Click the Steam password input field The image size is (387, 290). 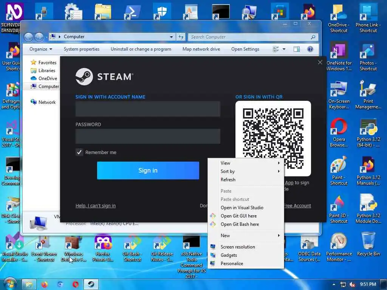148,136
